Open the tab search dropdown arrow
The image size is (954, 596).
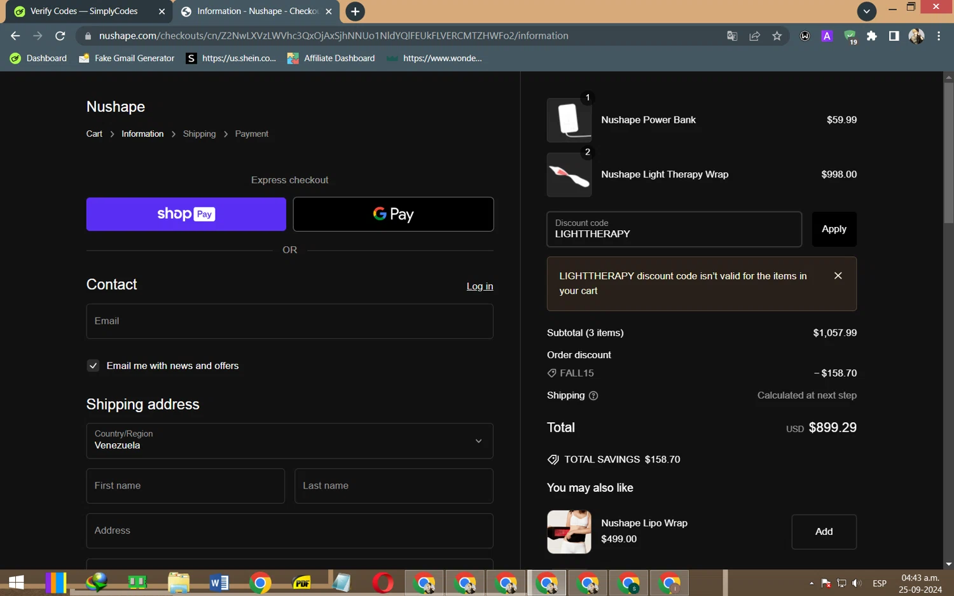tap(866, 11)
